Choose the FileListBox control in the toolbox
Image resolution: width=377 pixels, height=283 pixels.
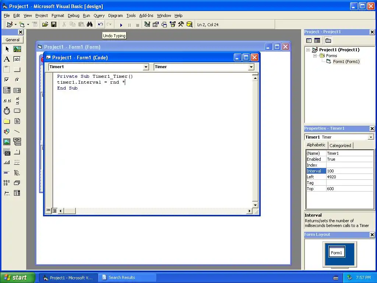pos(17,121)
